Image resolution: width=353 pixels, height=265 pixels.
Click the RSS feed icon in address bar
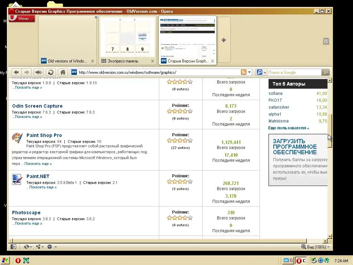(244, 72)
